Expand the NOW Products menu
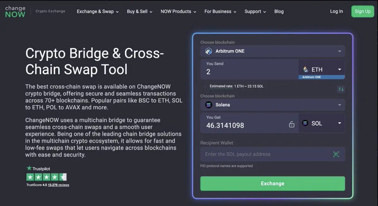The image size is (378, 206). (x=178, y=11)
